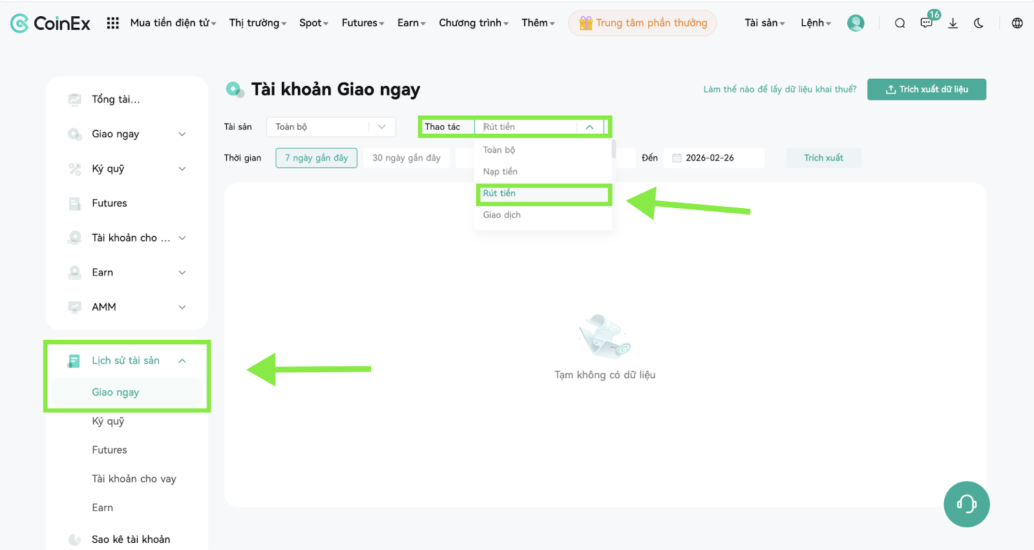Click the dropdown list scrollbar
The image size is (1034, 550).
tap(613, 149)
